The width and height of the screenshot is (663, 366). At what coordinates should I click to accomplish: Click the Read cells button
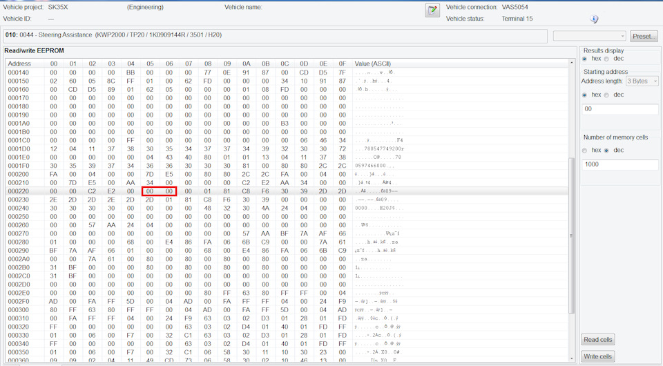598,339
